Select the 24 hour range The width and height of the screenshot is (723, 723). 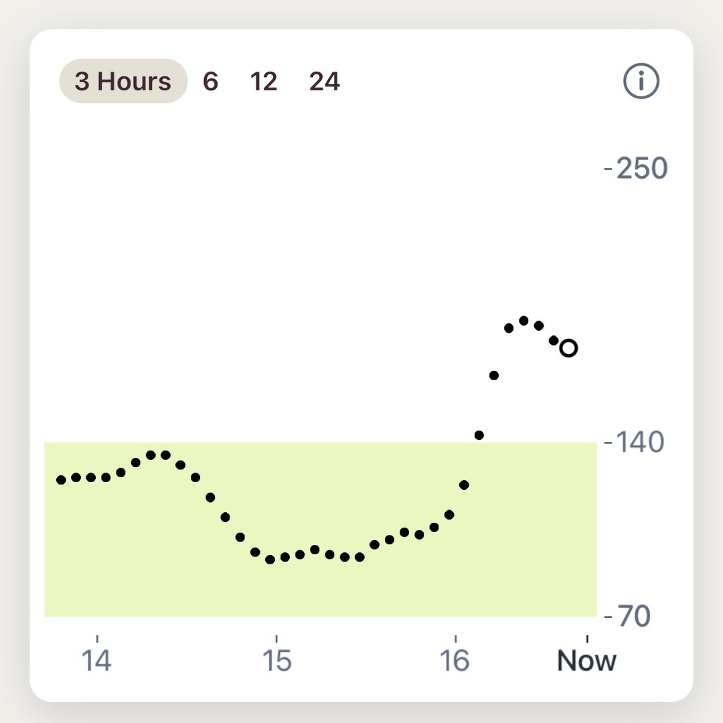coord(324,81)
